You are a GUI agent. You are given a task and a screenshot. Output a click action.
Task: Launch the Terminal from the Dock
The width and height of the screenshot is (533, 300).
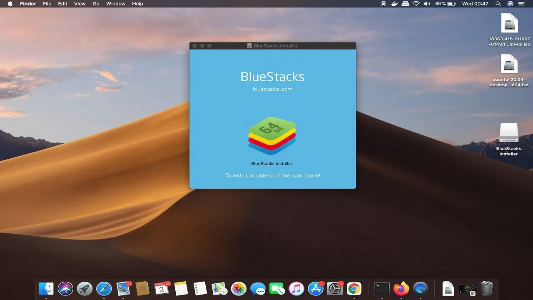click(382, 288)
